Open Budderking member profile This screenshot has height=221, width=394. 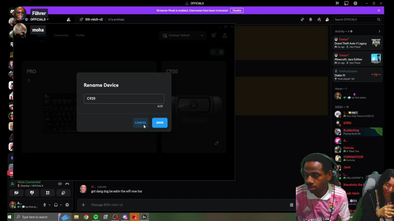click(x=358, y=132)
